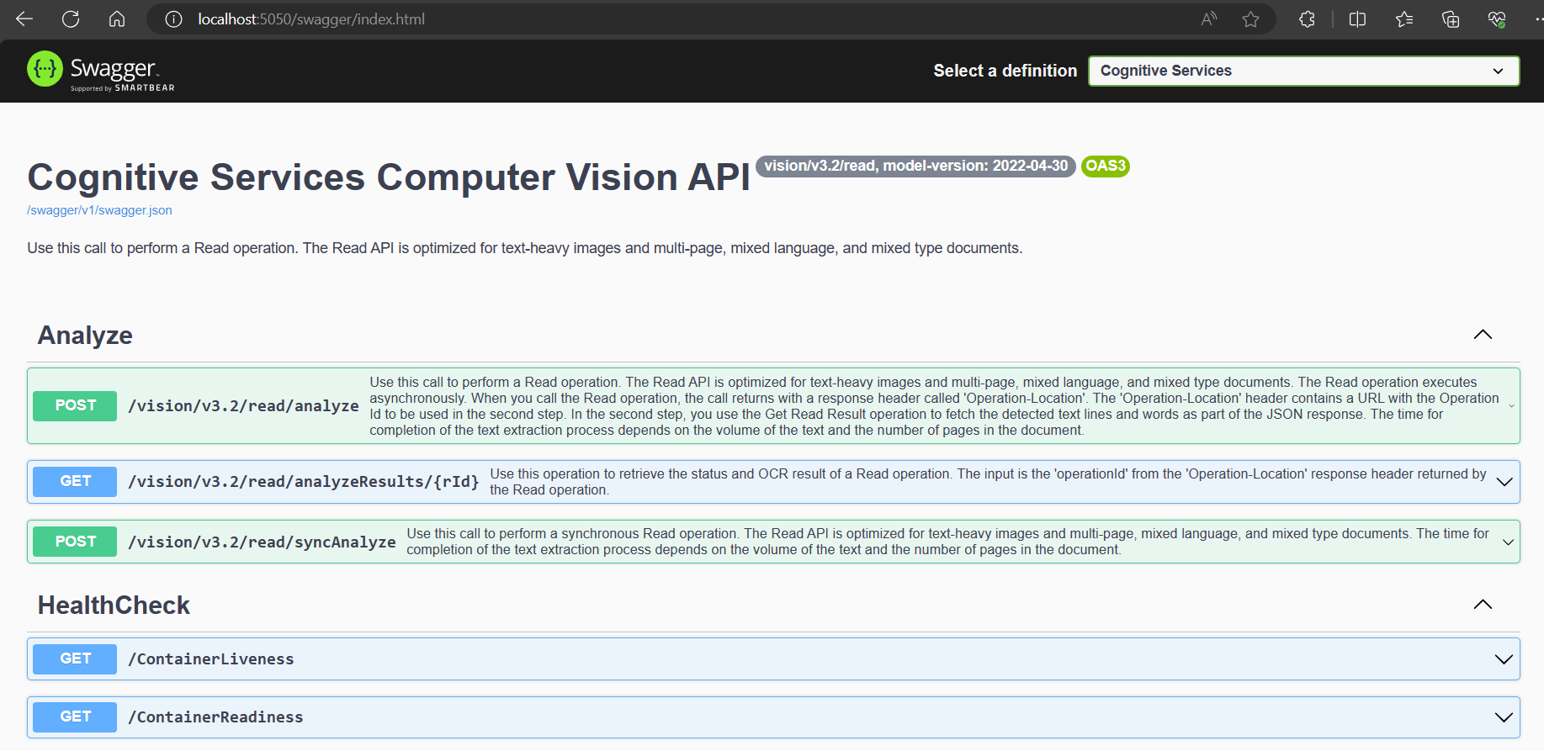Image resolution: width=1544 pixels, height=751 pixels.
Task: Click the Read aloud icon
Action: [x=1209, y=19]
